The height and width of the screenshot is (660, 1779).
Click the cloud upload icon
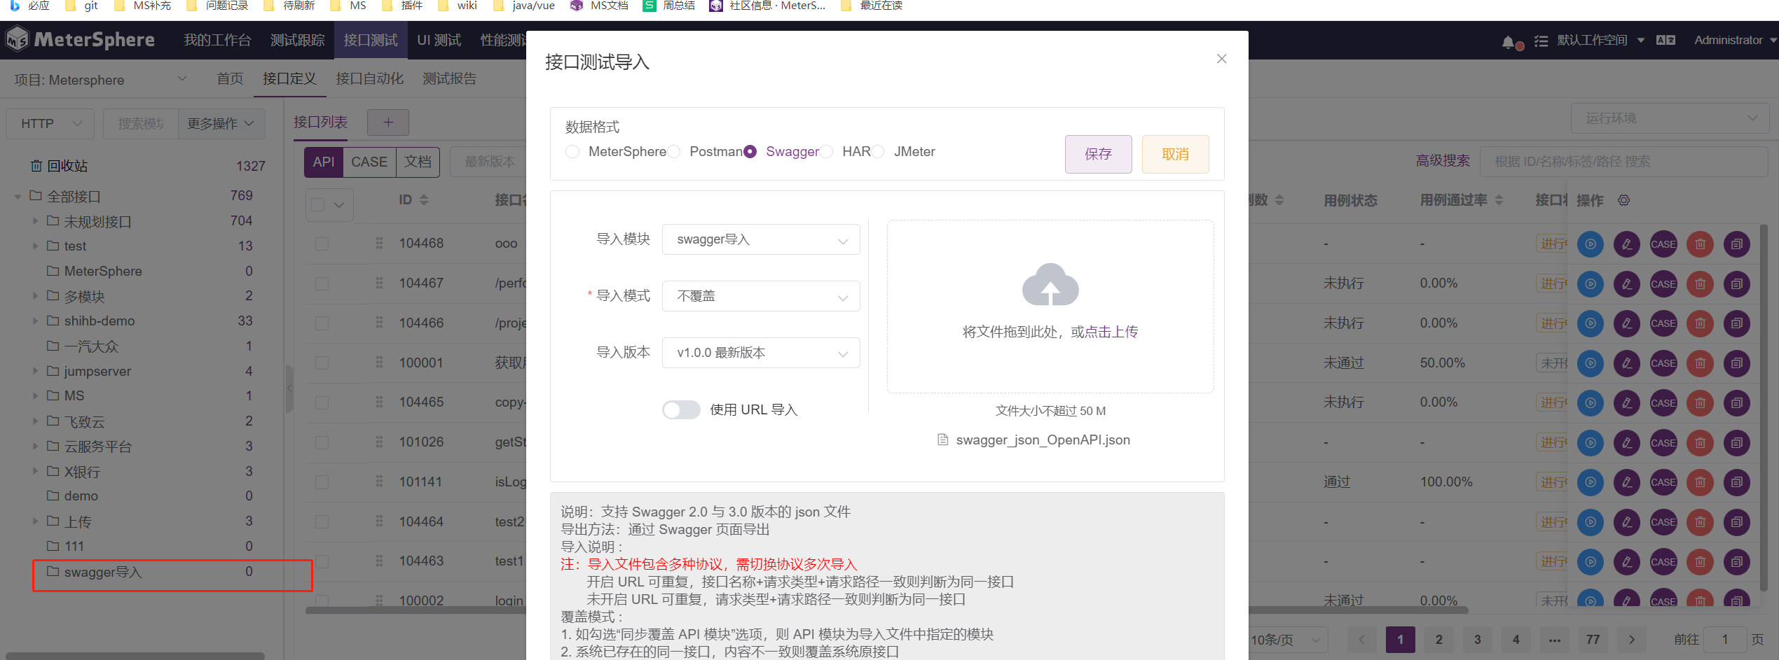pyautogui.click(x=1050, y=285)
